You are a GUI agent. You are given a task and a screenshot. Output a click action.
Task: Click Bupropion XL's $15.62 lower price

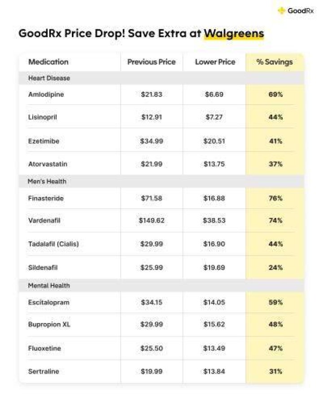point(214,324)
